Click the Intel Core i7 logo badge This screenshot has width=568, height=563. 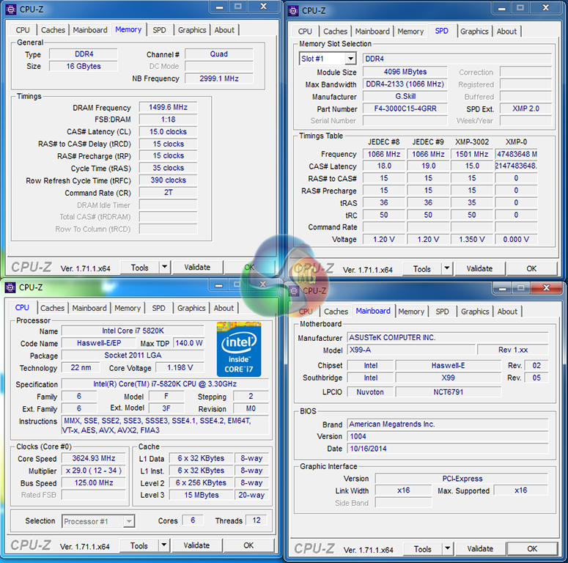[x=239, y=350]
